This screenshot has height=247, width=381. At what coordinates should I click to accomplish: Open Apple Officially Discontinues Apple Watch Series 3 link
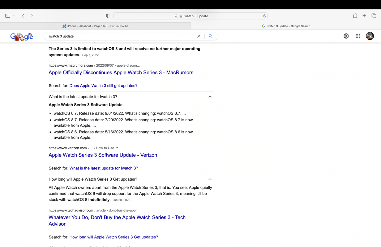pyautogui.click(x=121, y=73)
